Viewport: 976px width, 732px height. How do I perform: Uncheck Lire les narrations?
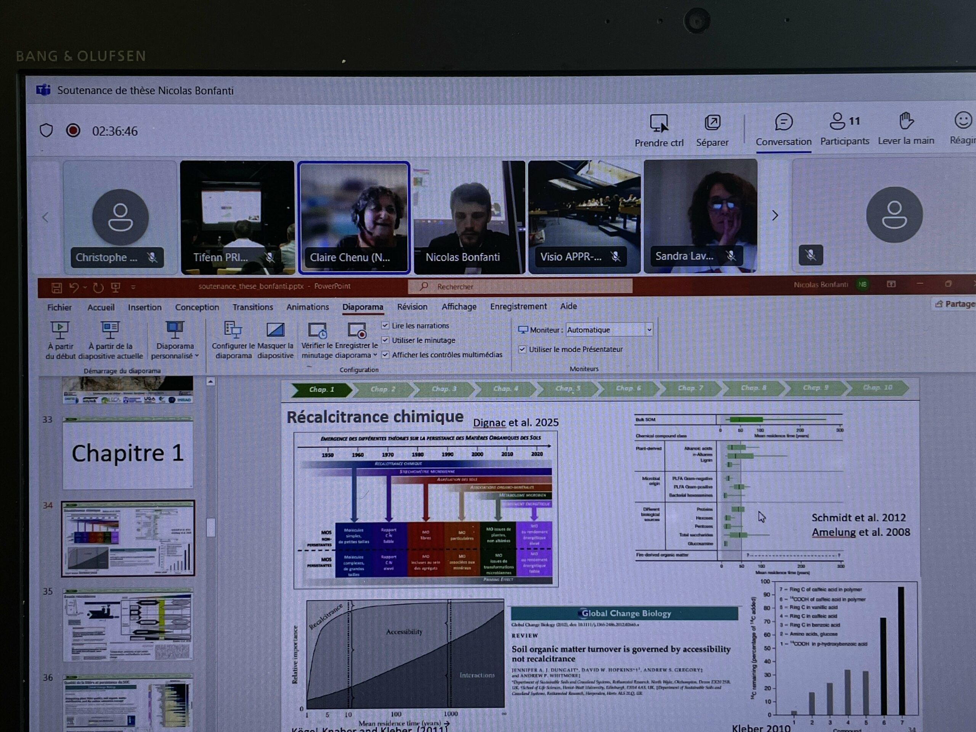385,325
